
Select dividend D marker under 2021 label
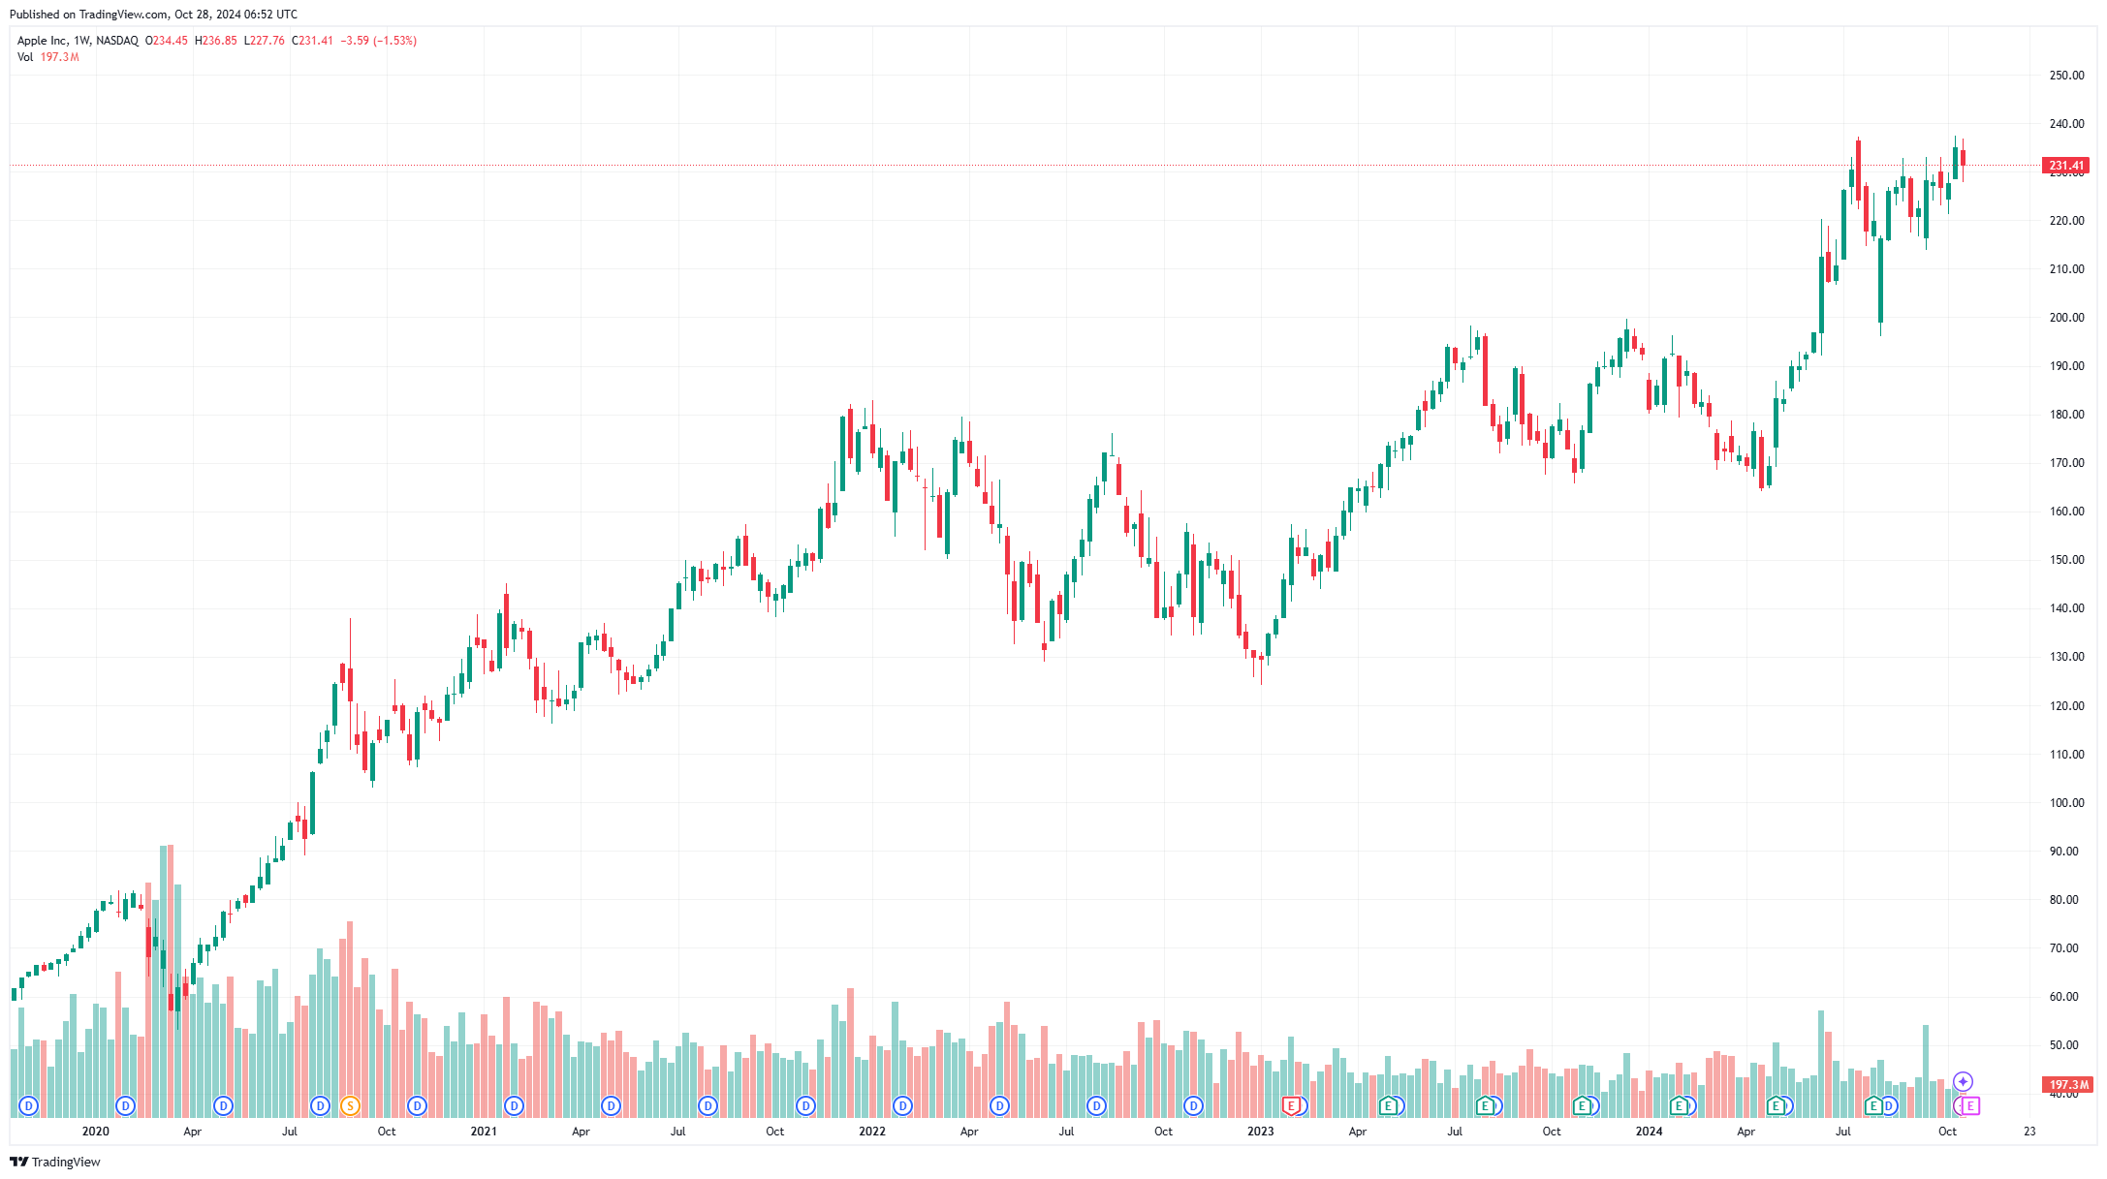click(514, 1105)
